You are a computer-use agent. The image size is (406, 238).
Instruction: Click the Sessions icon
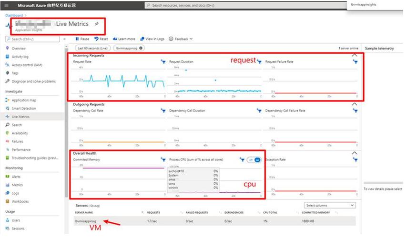pyautogui.click(x=7, y=228)
